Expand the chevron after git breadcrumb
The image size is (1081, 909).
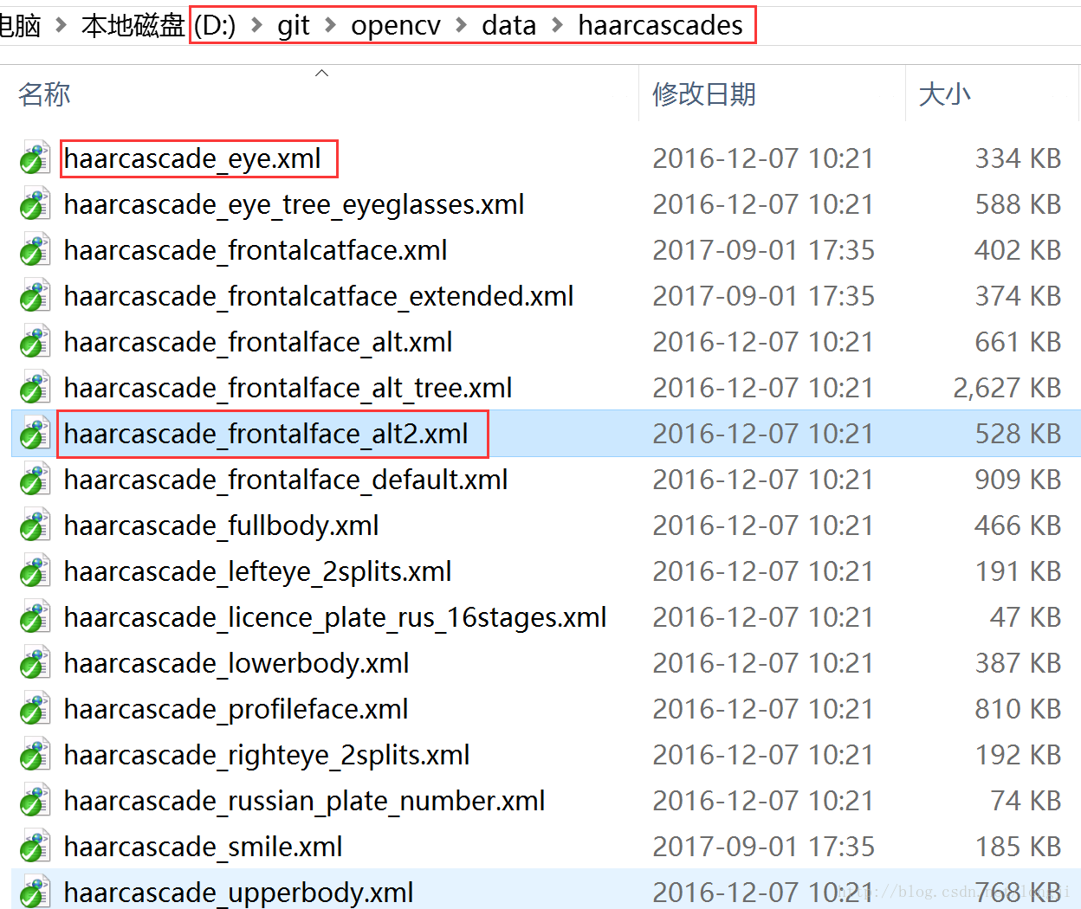(x=330, y=25)
